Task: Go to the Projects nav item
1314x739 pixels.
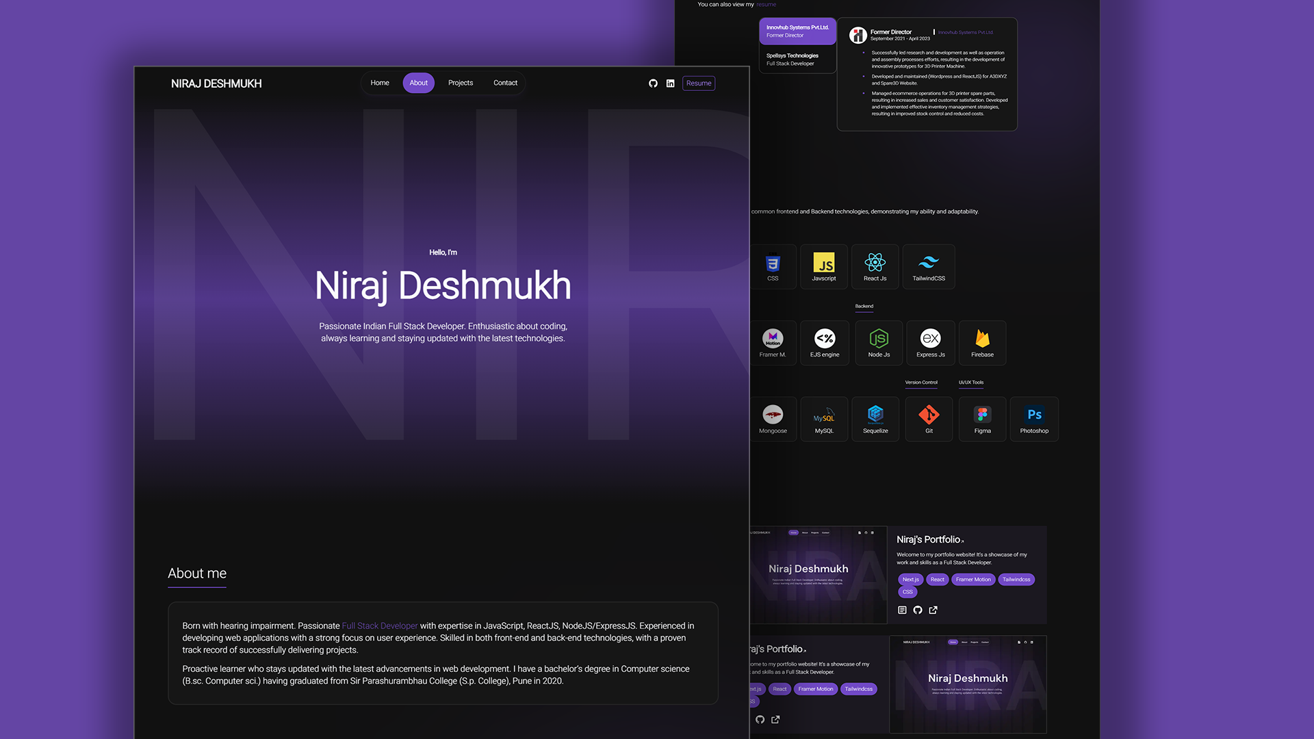Action: tap(461, 83)
